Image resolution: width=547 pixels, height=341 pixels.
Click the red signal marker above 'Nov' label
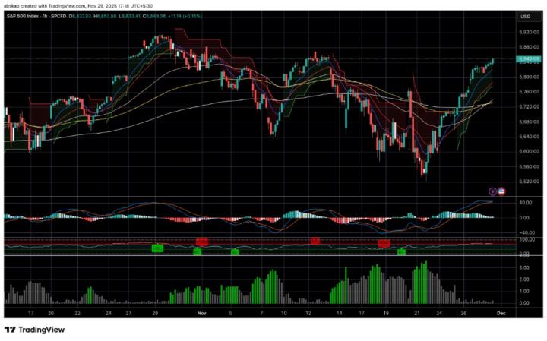click(x=201, y=242)
